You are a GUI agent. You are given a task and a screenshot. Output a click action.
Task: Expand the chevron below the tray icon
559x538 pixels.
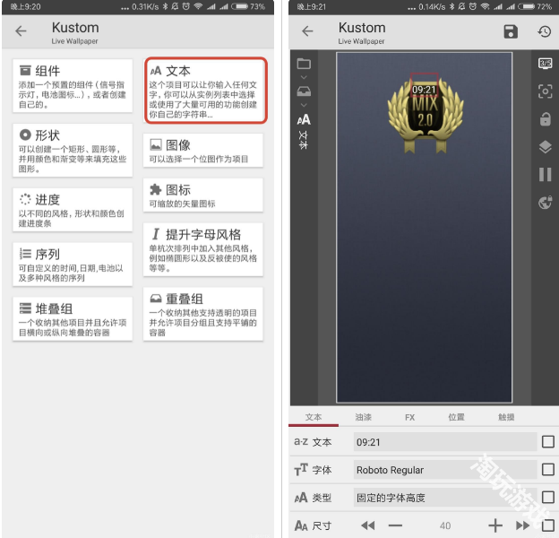pyautogui.click(x=304, y=105)
